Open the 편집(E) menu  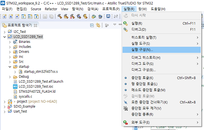point(21,9)
